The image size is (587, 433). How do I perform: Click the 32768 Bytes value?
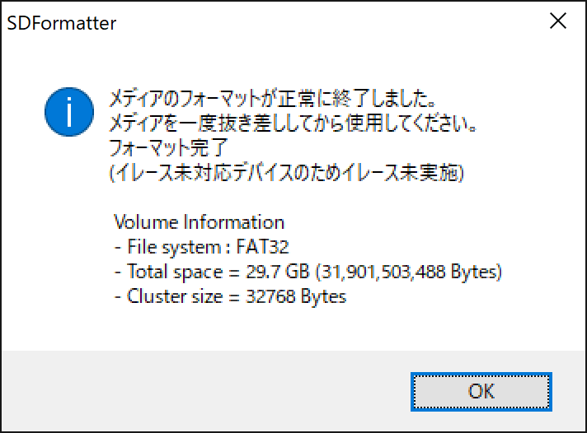pyautogui.click(x=296, y=296)
